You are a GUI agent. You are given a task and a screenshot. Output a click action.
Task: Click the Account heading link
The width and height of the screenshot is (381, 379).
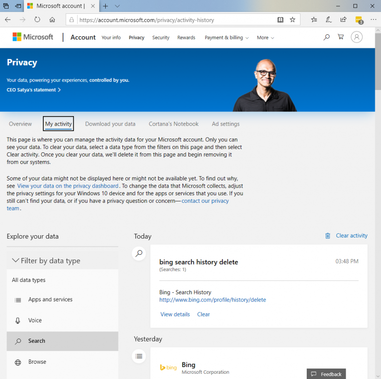pyautogui.click(x=83, y=38)
